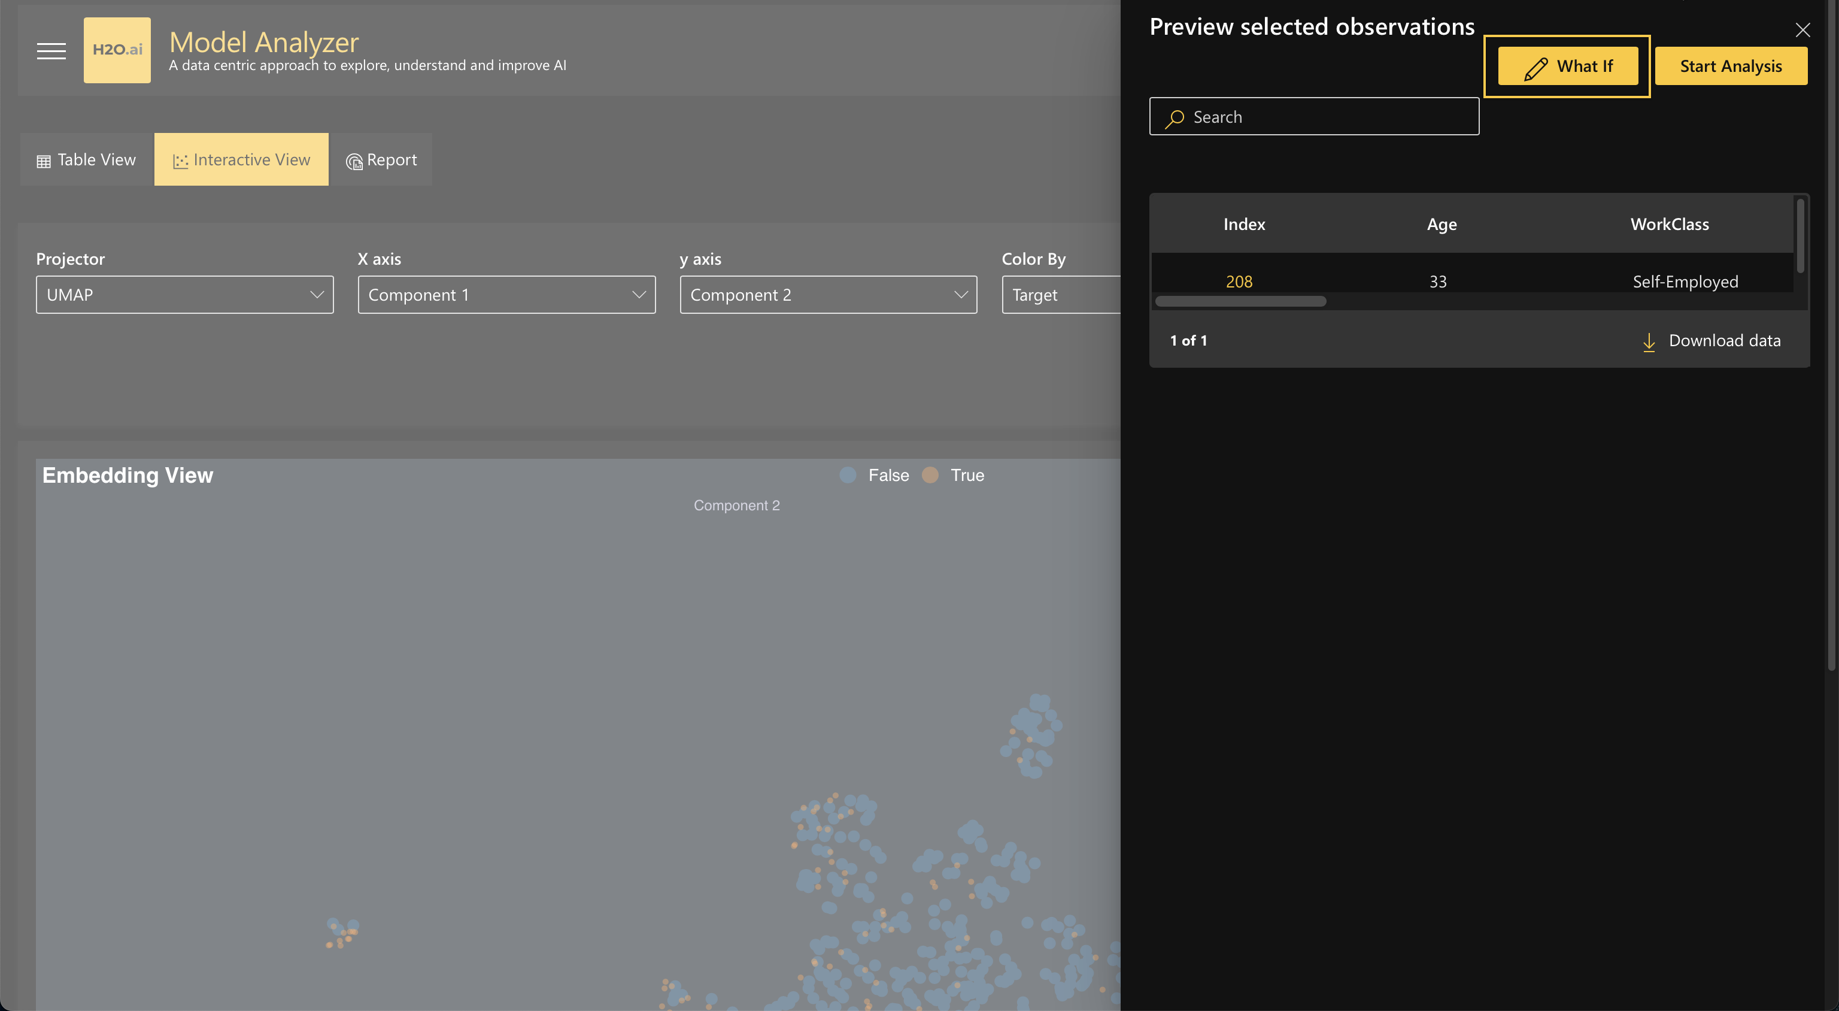Screen dimensions: 1839x1011
Task: Open the X axis Component 1 dropdown
Action: coord(506,294)
